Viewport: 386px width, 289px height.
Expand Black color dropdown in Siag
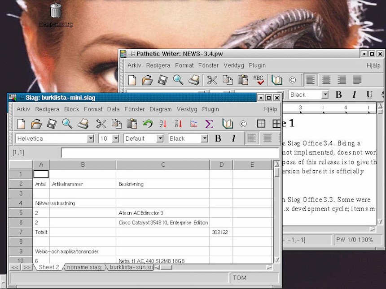(x=204, y=138)
